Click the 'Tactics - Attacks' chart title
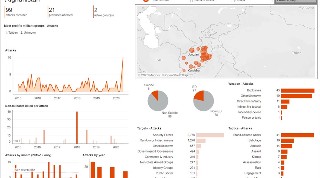320x178 pixels. (240, 128)
